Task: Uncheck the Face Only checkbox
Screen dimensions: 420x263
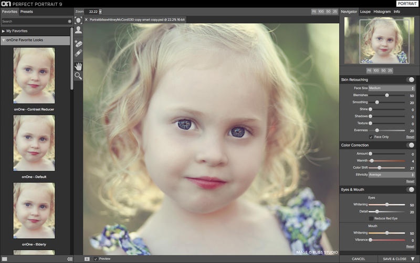Action: pos(371,137)
